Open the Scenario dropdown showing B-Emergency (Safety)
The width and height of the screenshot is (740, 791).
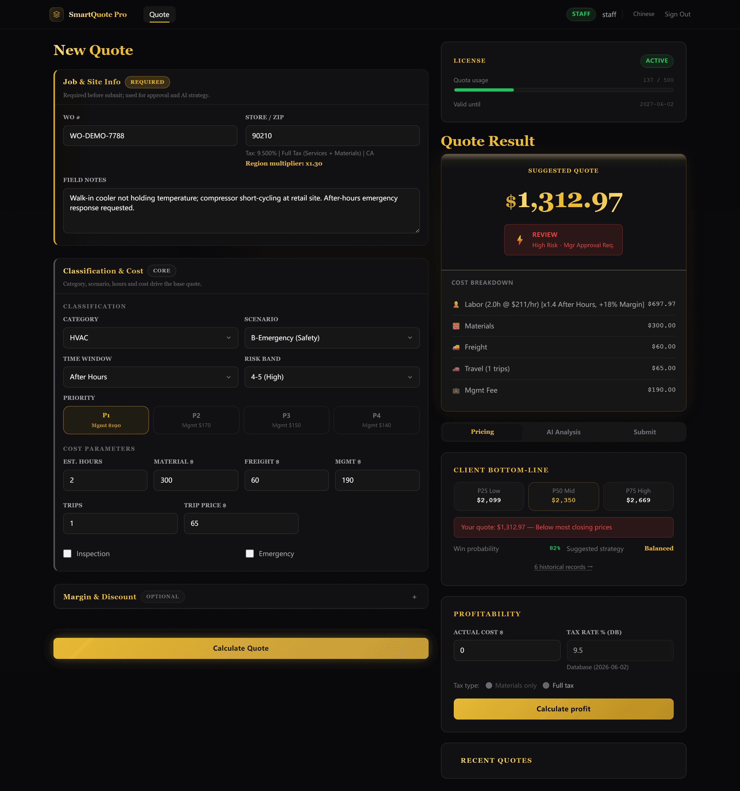332,338
